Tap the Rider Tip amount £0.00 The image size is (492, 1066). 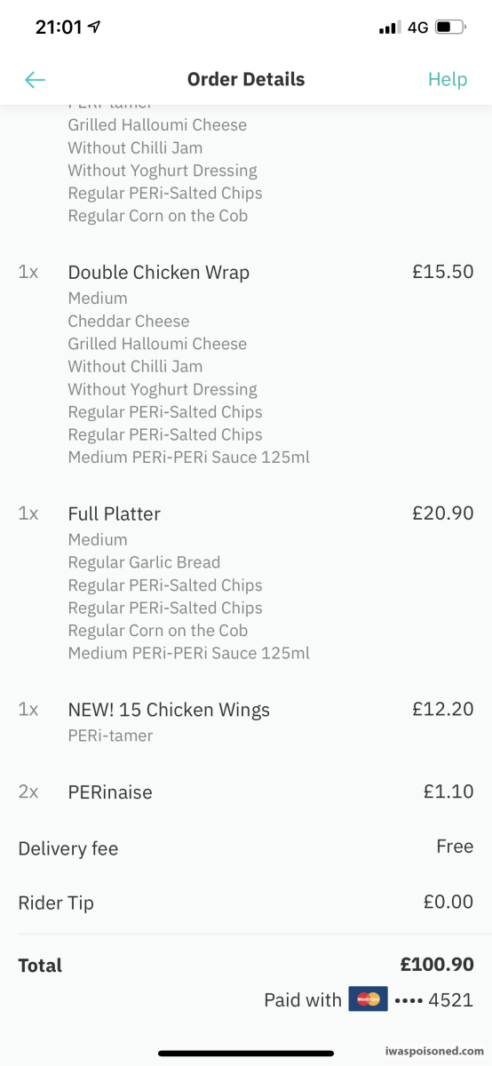point(448,902)
